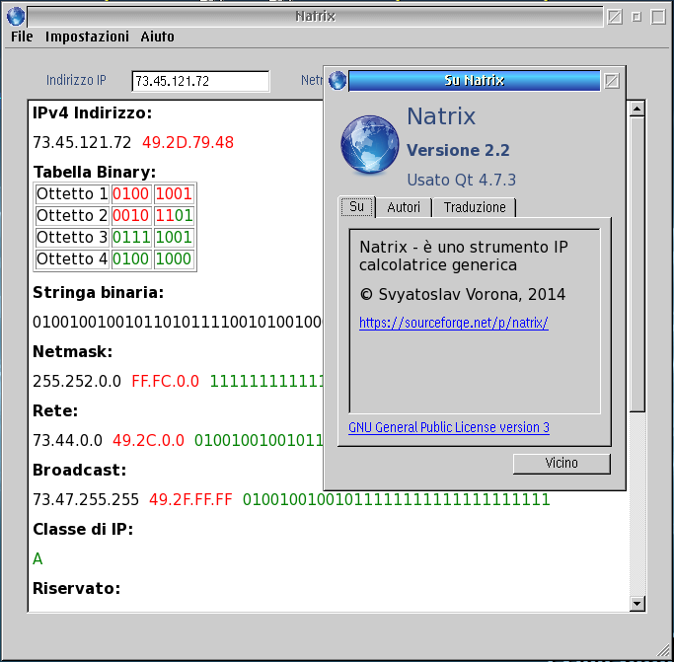Viewport: 674px width, 662px height.
Task: Click the IP class value A
Action: pyautogui.click(x=37, y=559)
